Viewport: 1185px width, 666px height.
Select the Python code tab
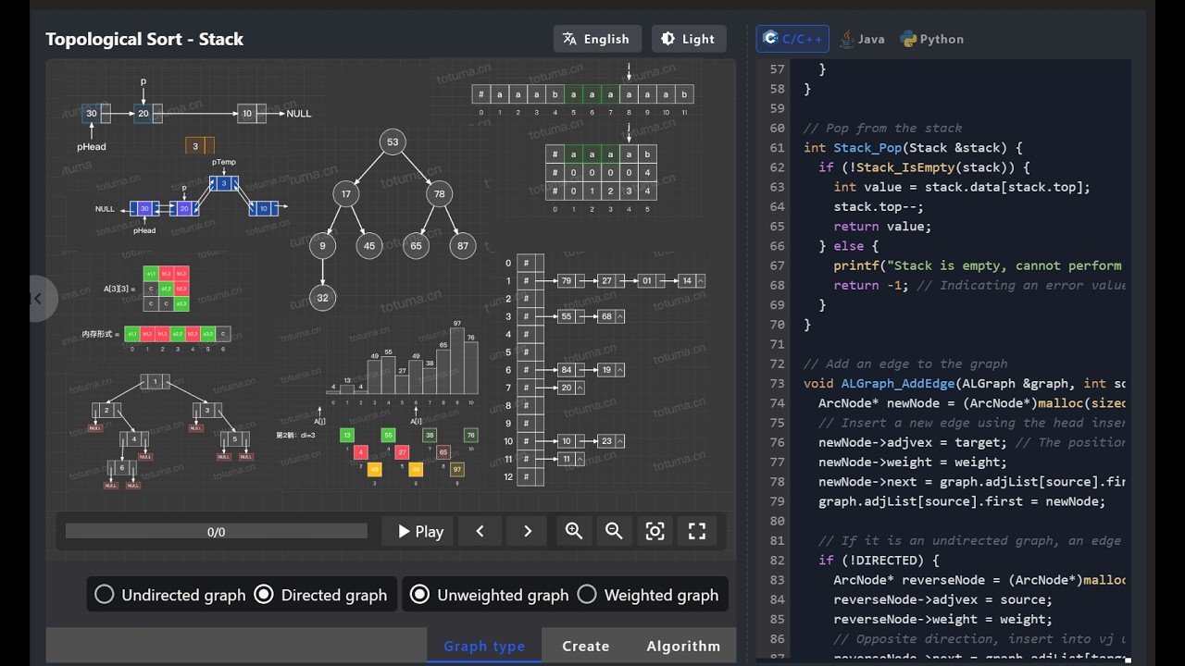pyautogui.click(x=931, y=39)
